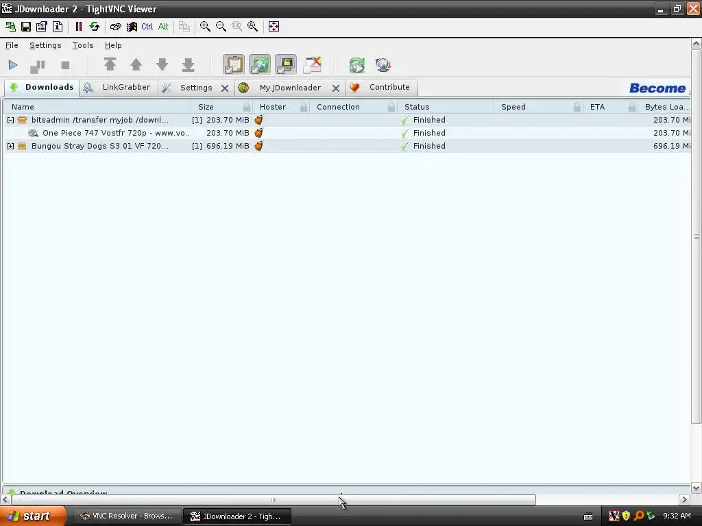Screen dimensions: 702x526
Task: Send Ctrl-Esc with the Windows flag icon
Action: coord(132,27)
